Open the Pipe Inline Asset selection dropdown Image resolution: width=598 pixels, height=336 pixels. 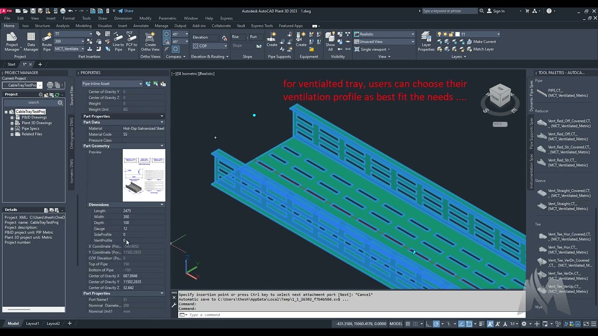(112, 84)
